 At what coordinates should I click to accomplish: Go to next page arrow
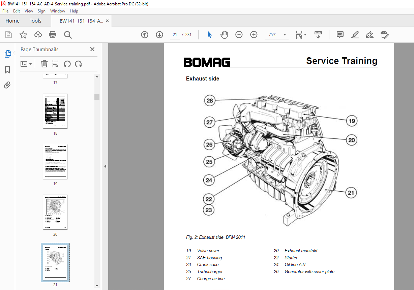[159, 35]
